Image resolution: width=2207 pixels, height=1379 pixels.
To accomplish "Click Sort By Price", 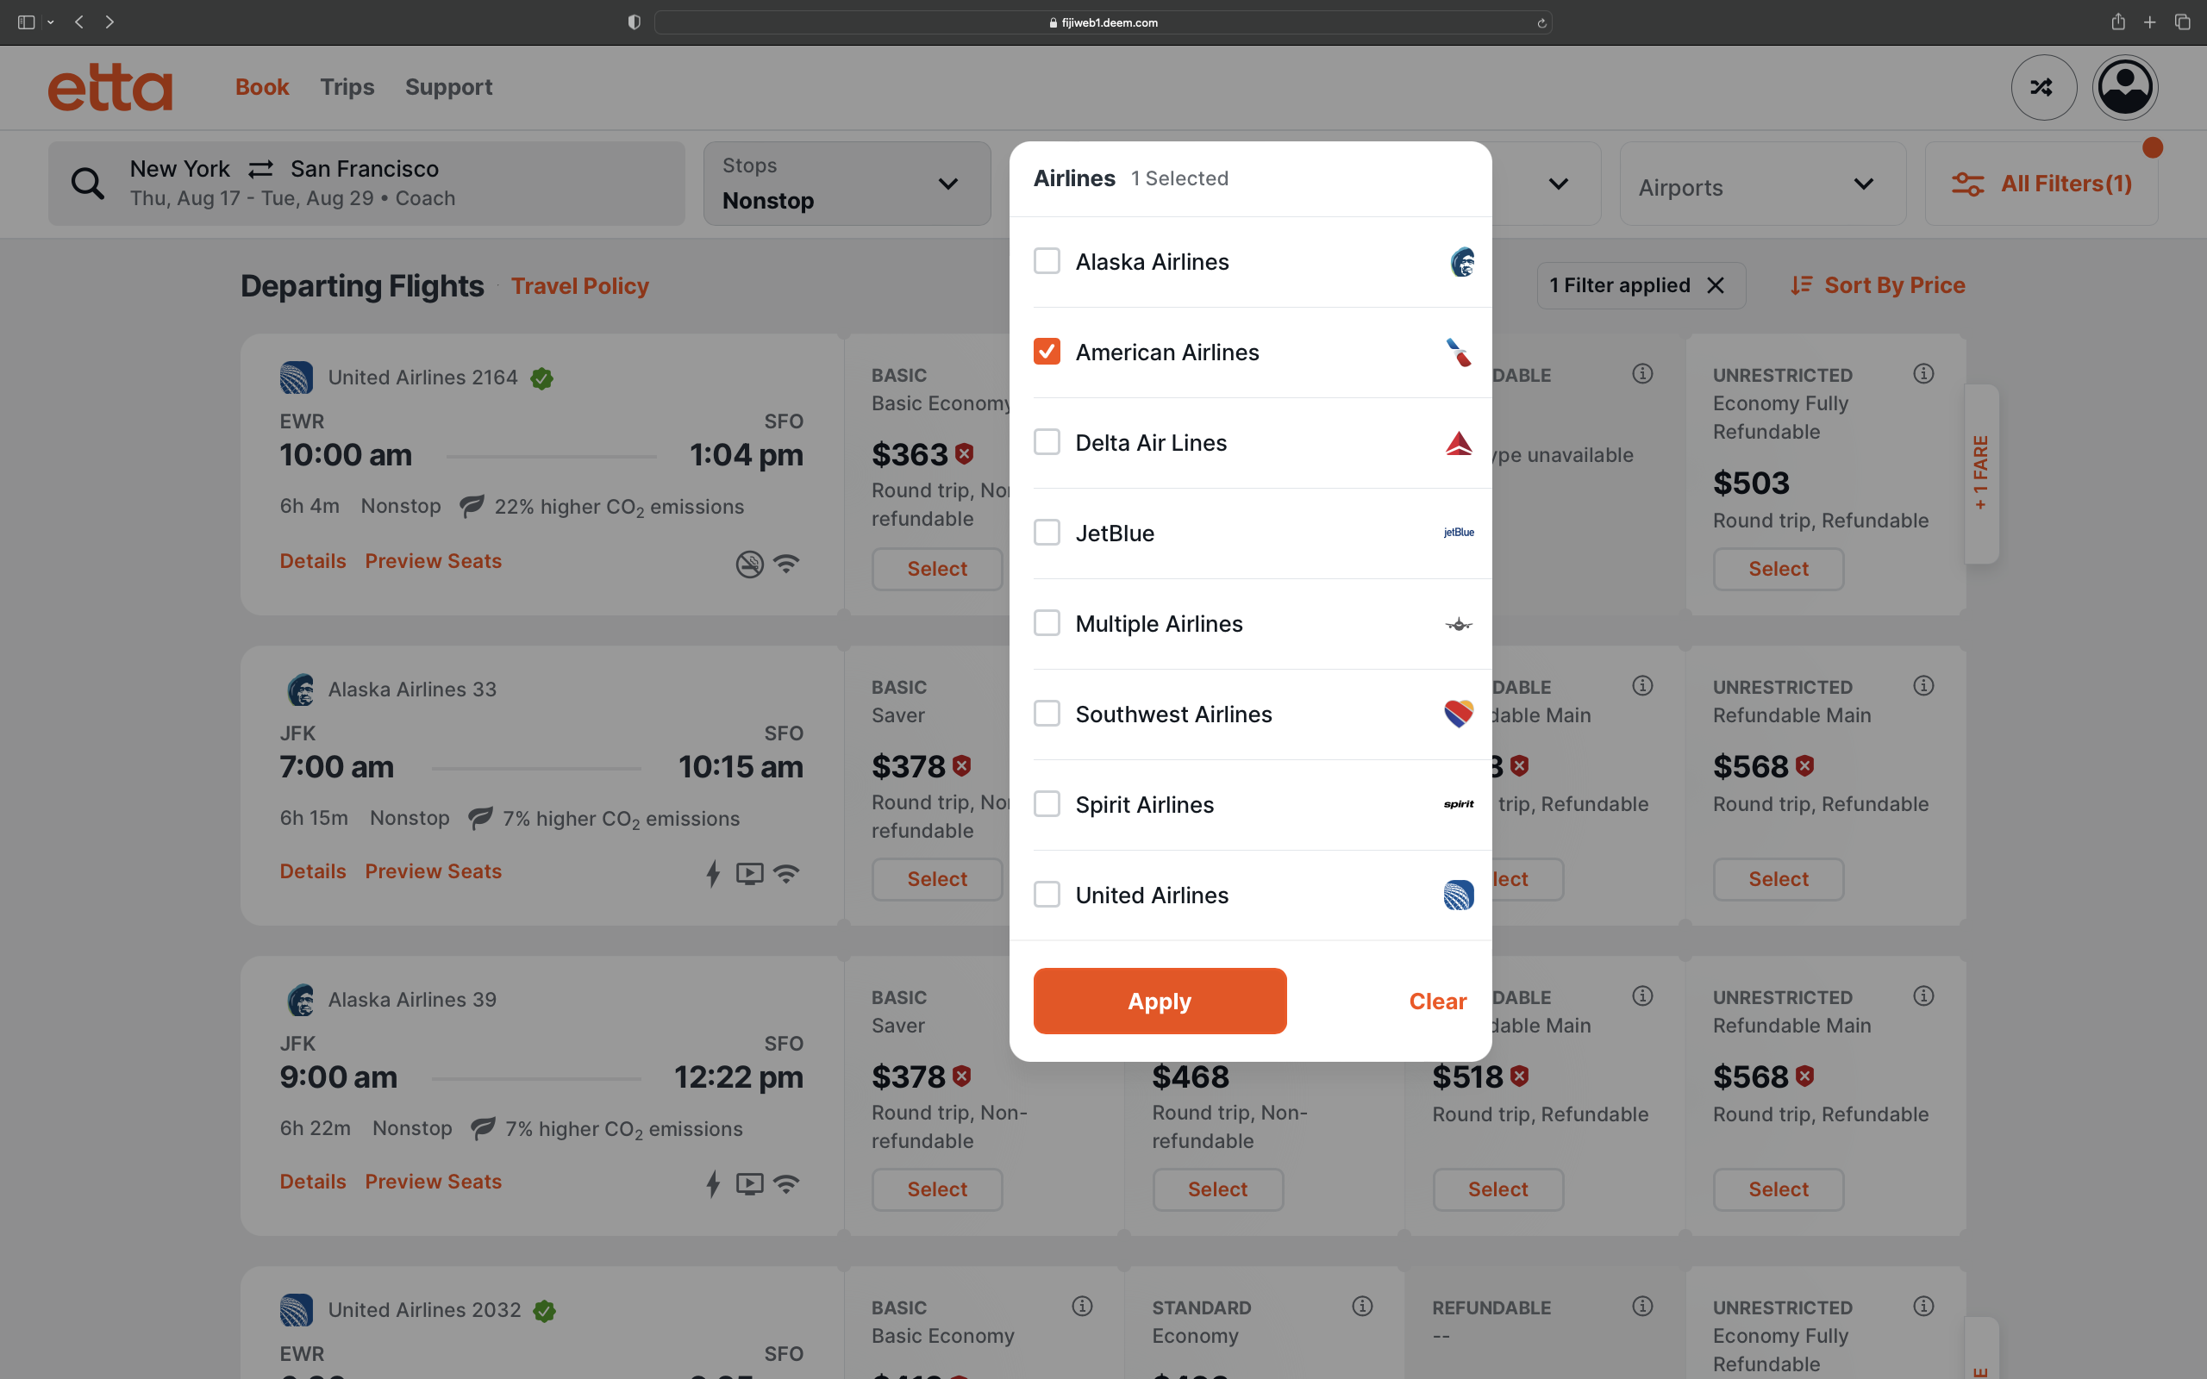I will click(1877, 285).
